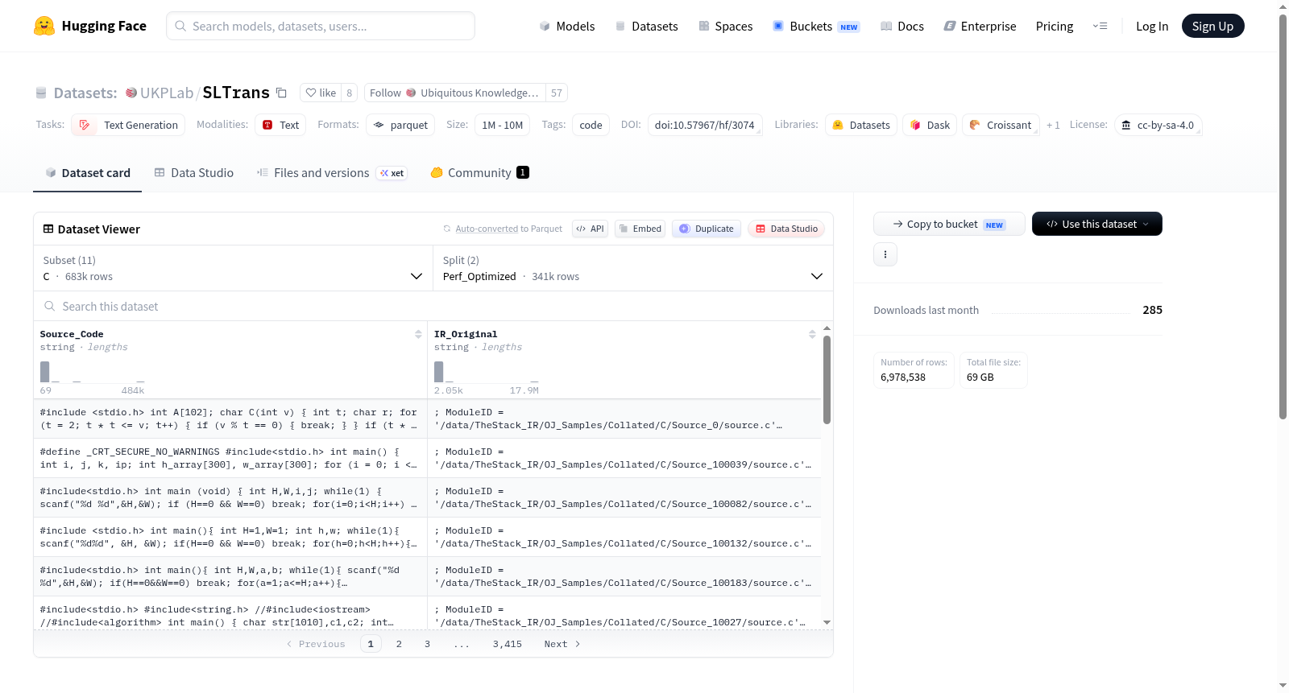Show additional libraries with +1
Viewport: 1289px width, 693px height.
click(x=1053, y=125)
